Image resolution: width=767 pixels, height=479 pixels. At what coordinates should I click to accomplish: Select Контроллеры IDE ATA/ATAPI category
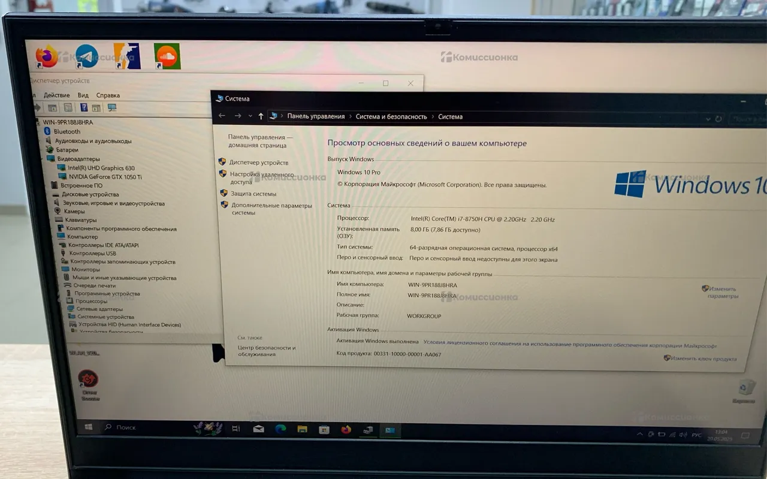pyautogui.click(x=104, y=245)
